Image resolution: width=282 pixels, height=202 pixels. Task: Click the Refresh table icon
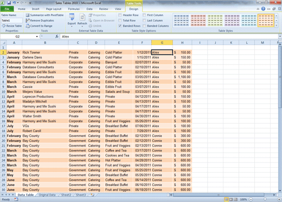[x=82, y=17]
